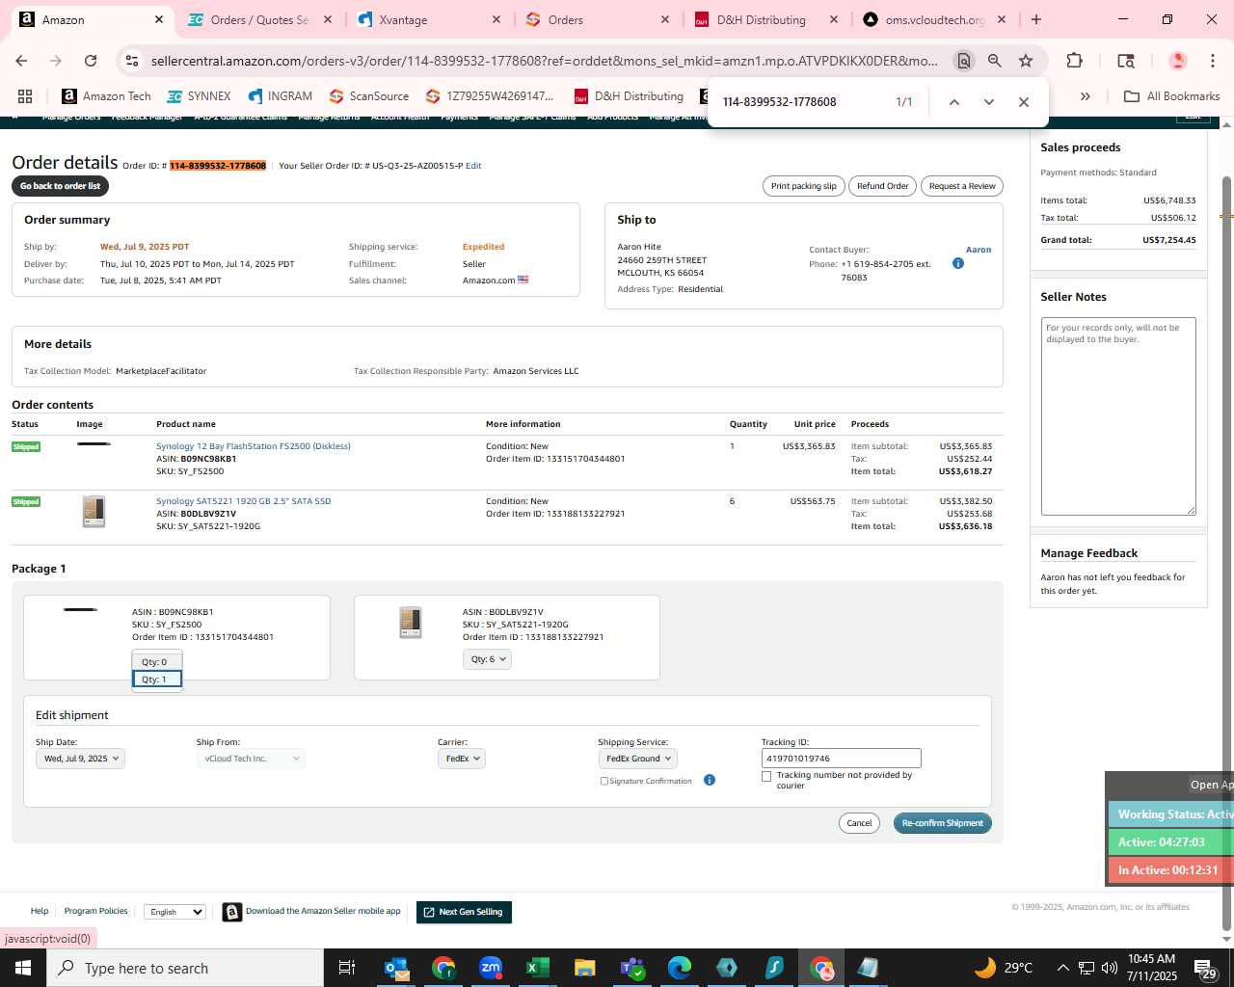Click the Tracking ID input field
This screenshot has height=987, width=1234.
(841, 759)
